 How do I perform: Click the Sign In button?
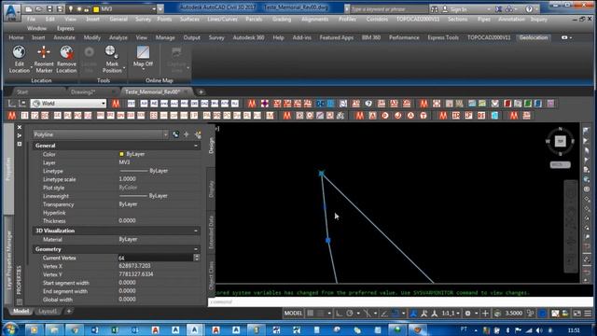pos(458,9)
